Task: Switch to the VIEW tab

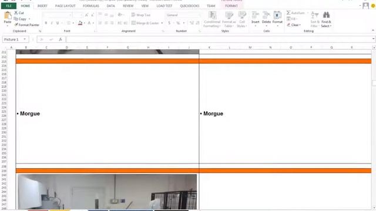Action: 145,6
